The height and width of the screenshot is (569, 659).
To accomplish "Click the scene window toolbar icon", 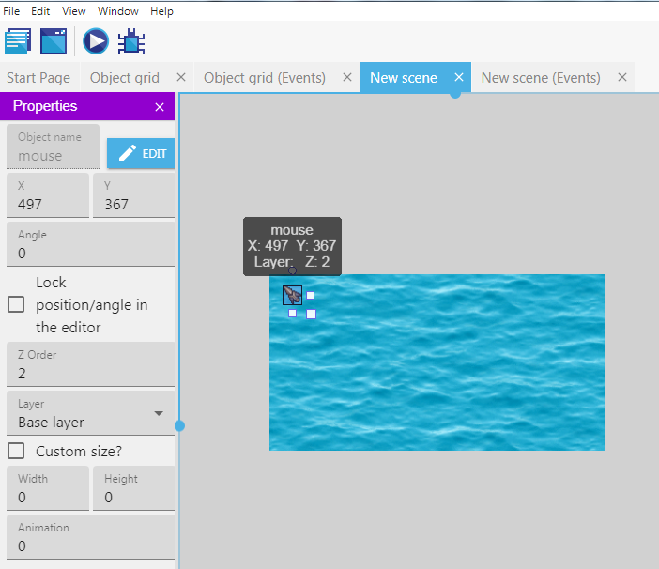I will [x=54, y=41].
